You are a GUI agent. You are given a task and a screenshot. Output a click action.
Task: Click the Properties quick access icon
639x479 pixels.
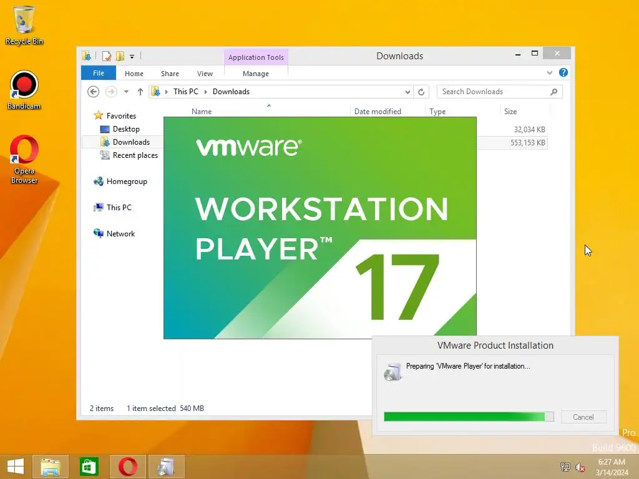[107, 56]
